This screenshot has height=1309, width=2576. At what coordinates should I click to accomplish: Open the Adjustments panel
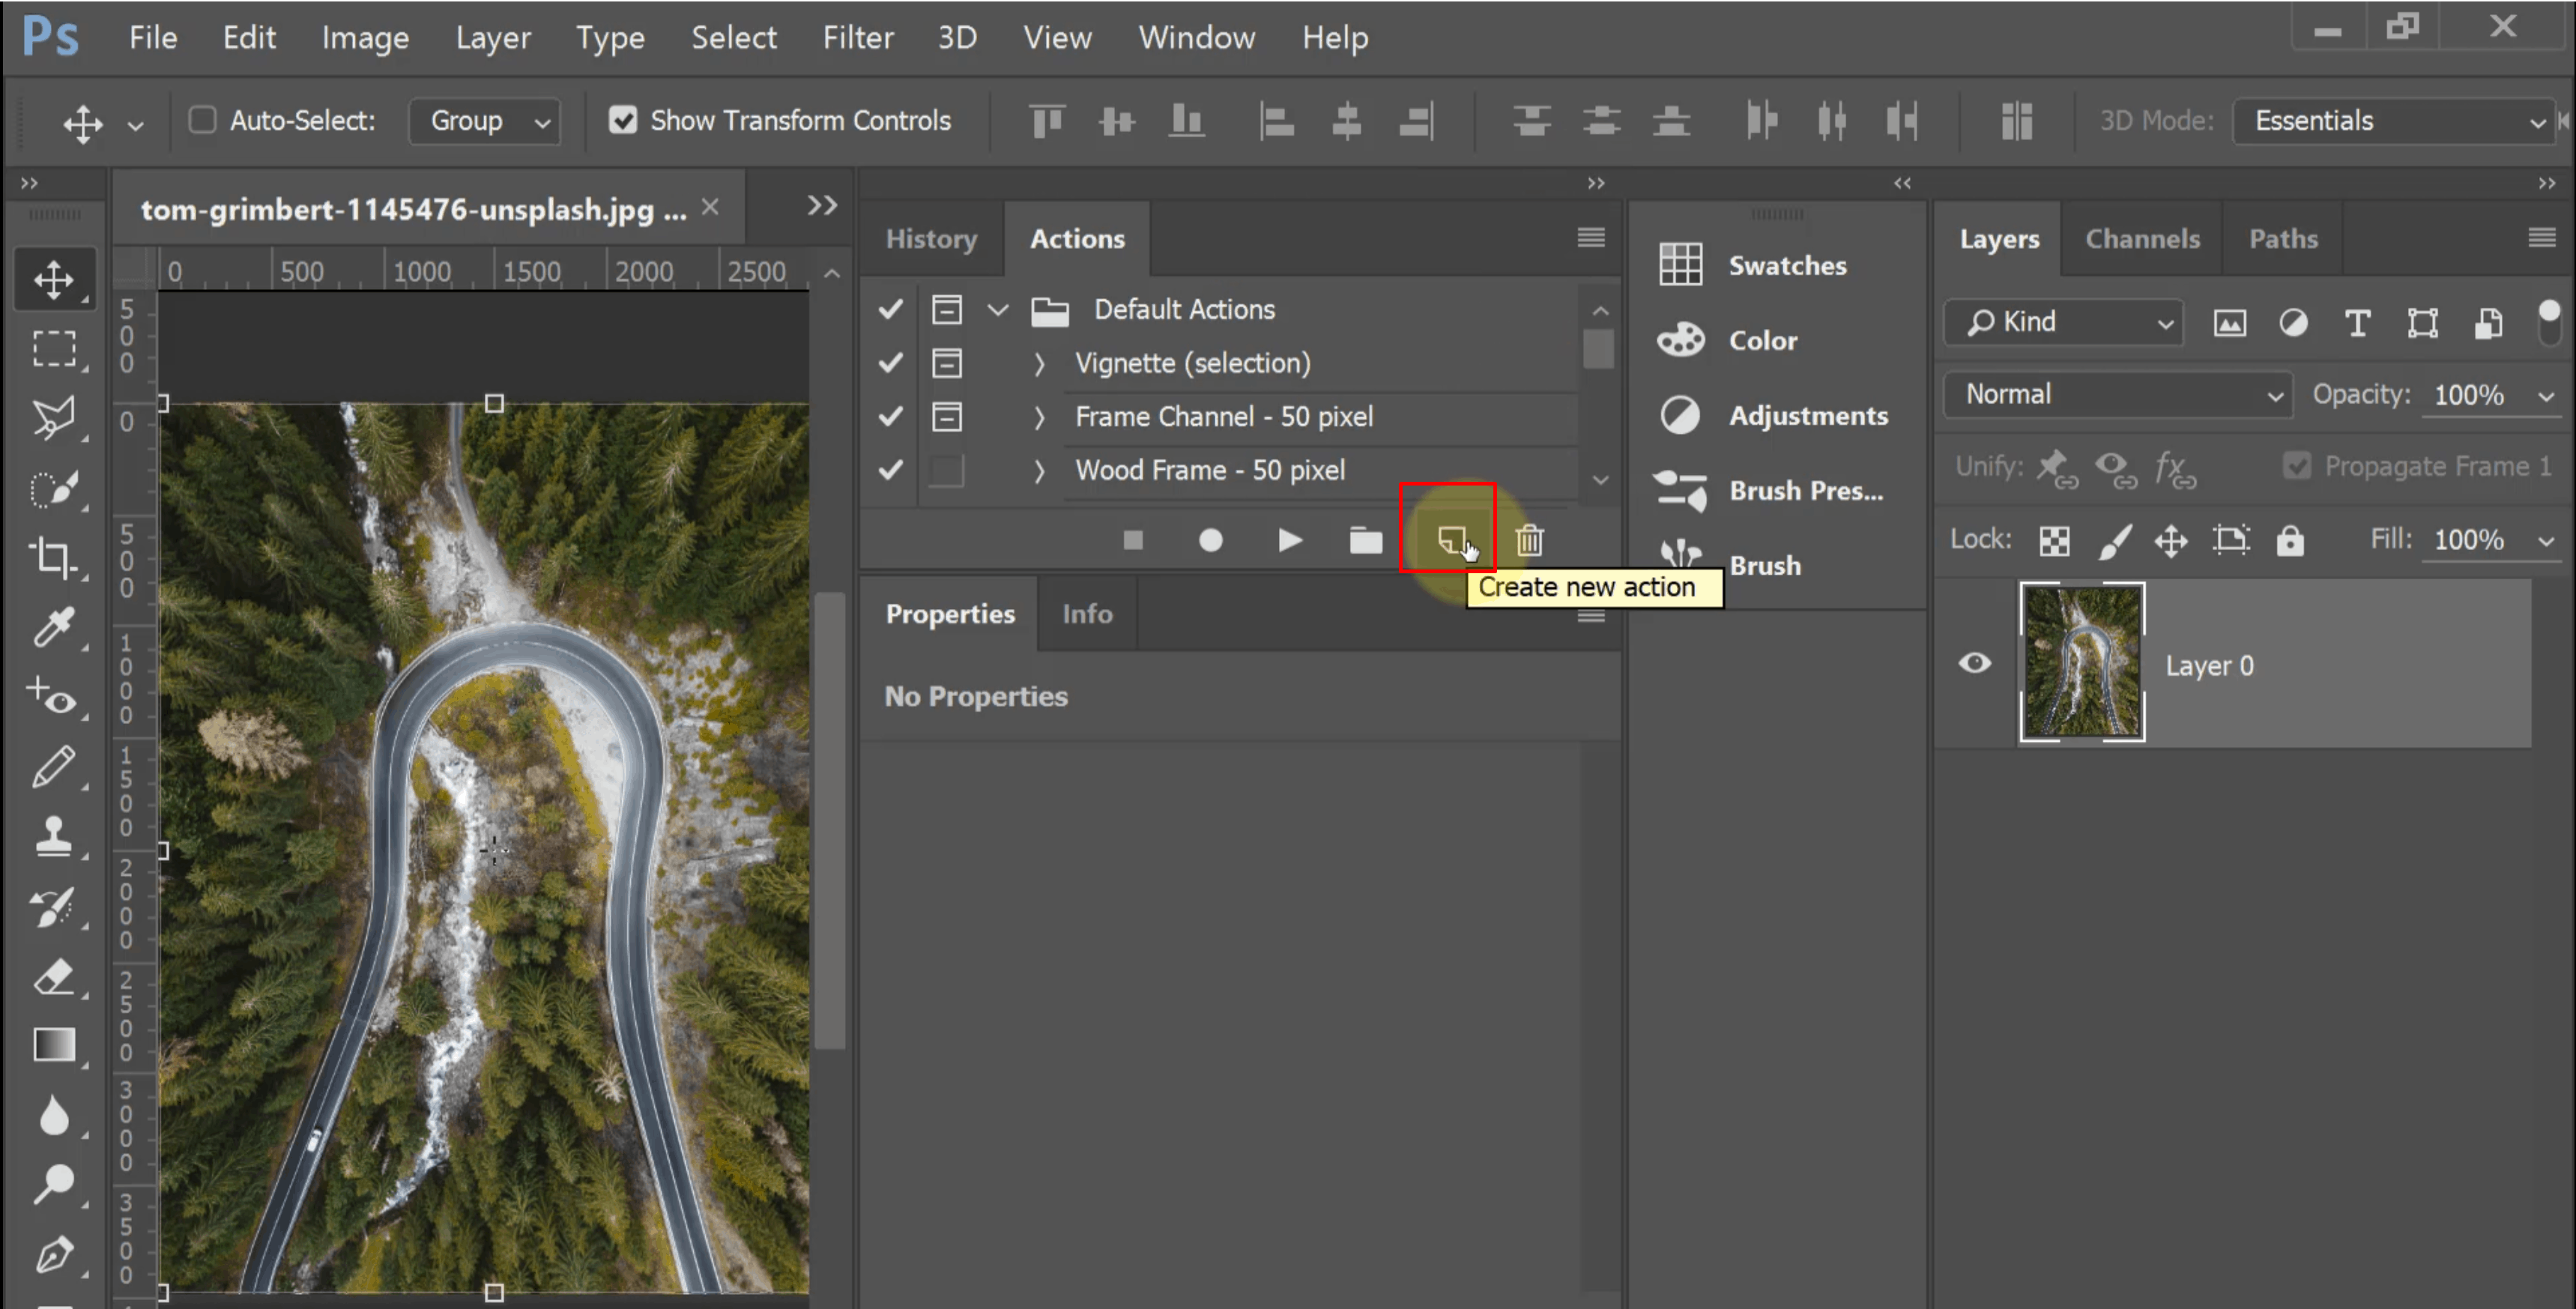(x=1773, y=415)
